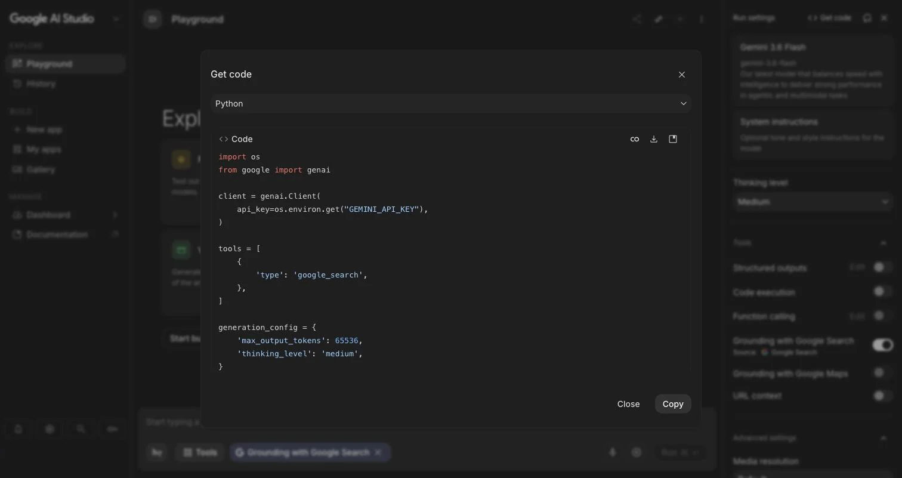Open My apps in the sidebar
The image size is (902, 478).
pyautogui.click(x=65, y=150)
